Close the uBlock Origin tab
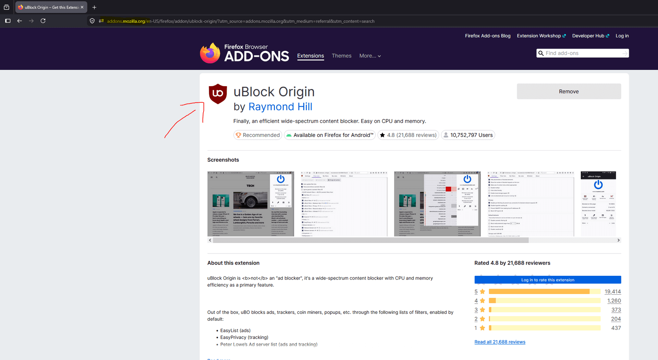 click(x=82, y=7)
